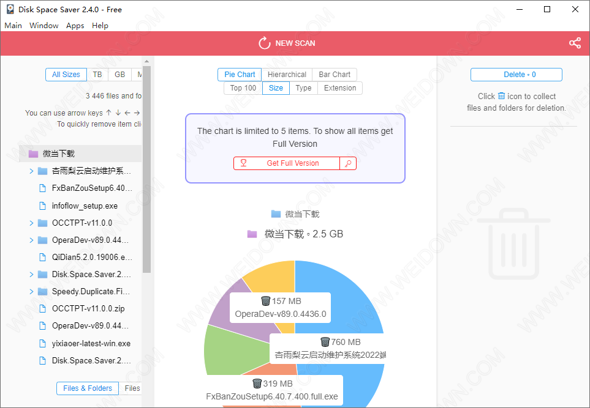Click the purple 微当下载 root folder icon
This screenshot has width=590, height=408.
33,154
